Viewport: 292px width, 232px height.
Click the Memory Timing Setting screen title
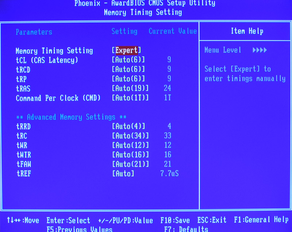[x=143, y=12]
